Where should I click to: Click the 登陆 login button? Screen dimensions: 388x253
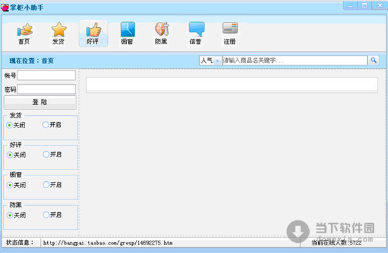coord(40,102)
